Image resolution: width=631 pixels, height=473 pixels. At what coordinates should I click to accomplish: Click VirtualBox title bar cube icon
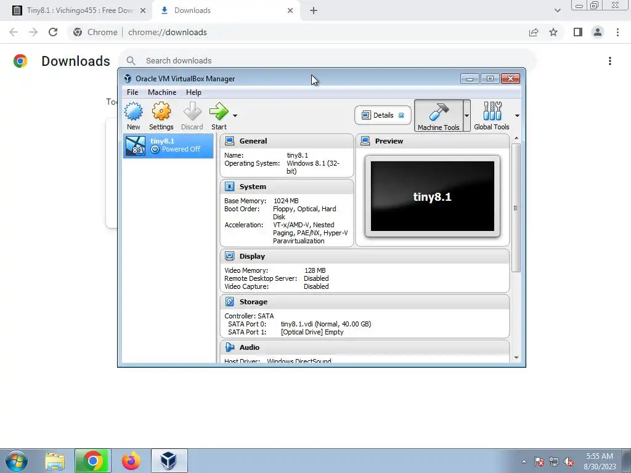pyautogui.click(x=128, y=78)
